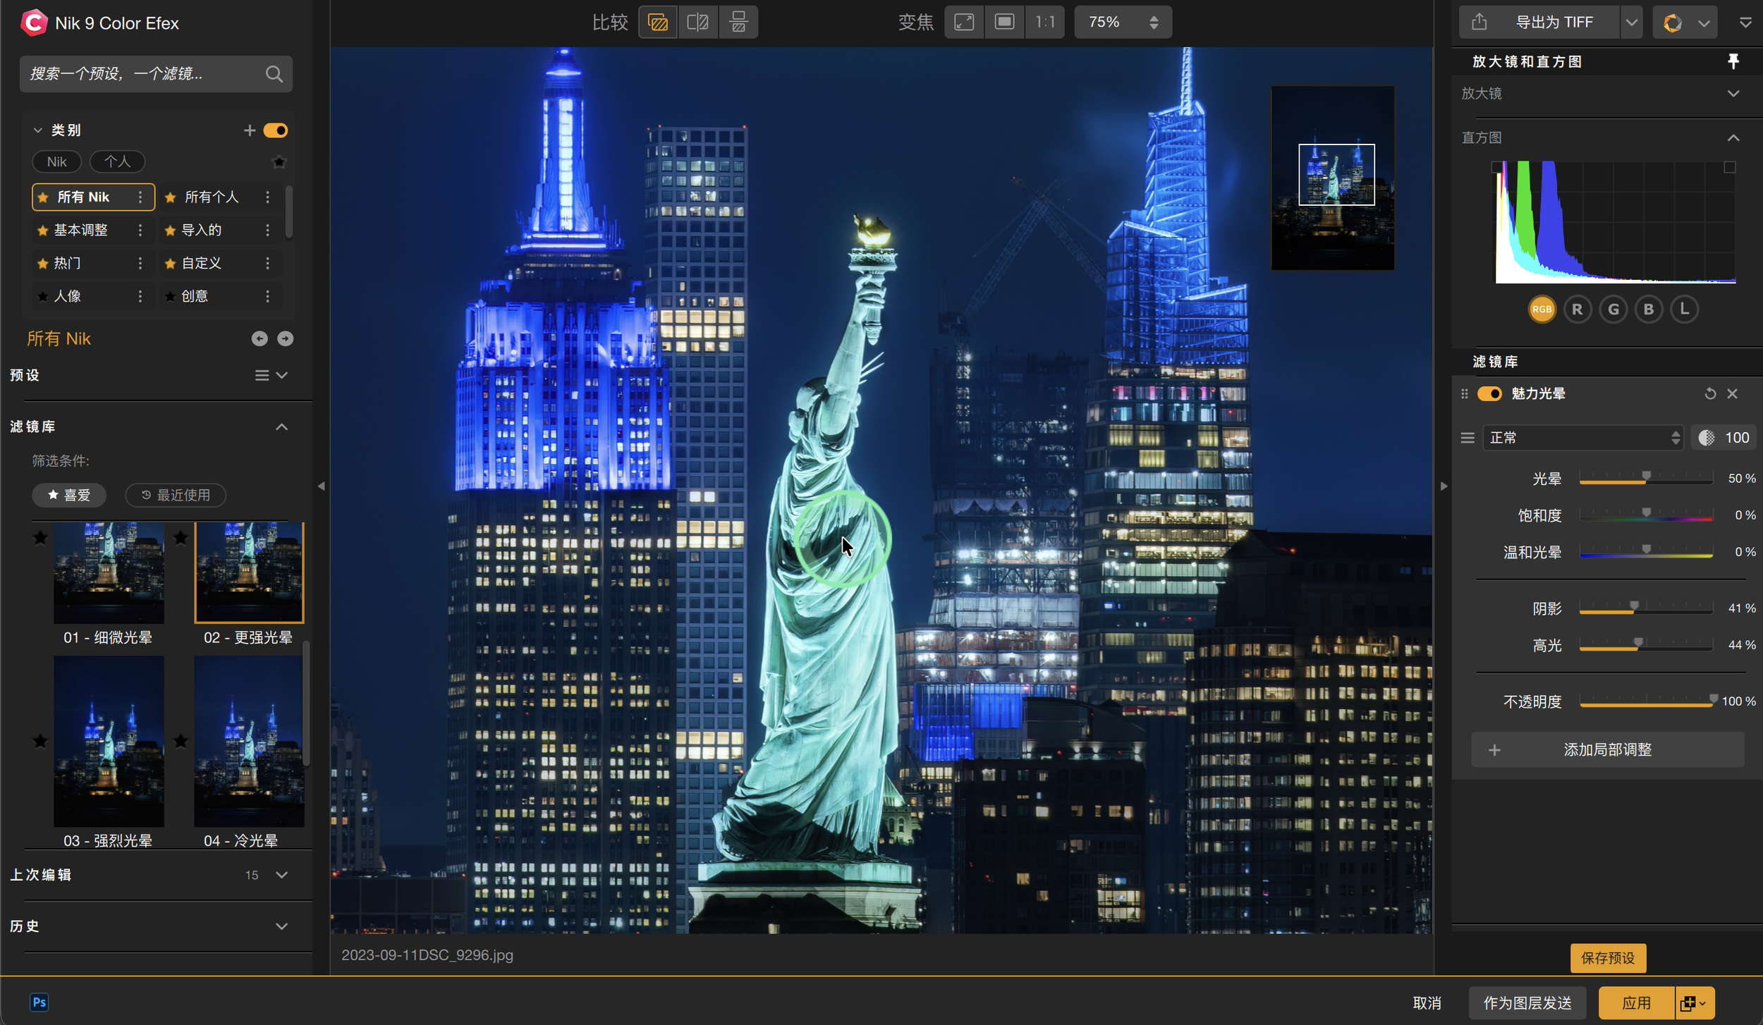This screenshot has height=1025, width=1763.
Task: Open the zoom percentage dropdown
Action: point(1123,22)
